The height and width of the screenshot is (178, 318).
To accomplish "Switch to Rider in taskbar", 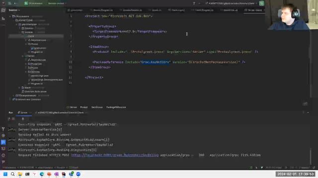I will [64, 174].
